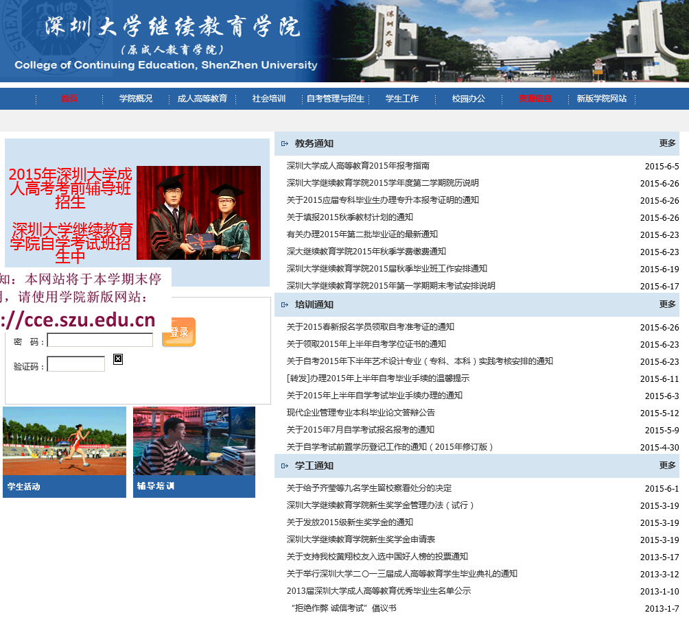
Task: Select 自考管理与招生 in the nav bar
Action: pos(336,99)
